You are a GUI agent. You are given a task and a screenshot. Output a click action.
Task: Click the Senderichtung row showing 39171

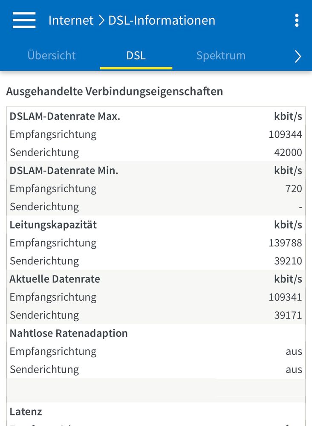pos(156,315)
